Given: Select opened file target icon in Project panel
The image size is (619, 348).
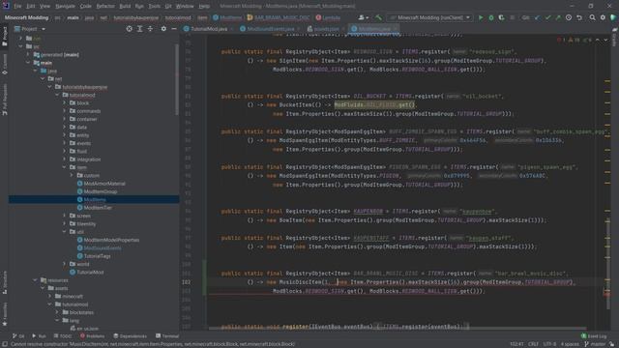Looking at the screenshot, I should (129, 29).
